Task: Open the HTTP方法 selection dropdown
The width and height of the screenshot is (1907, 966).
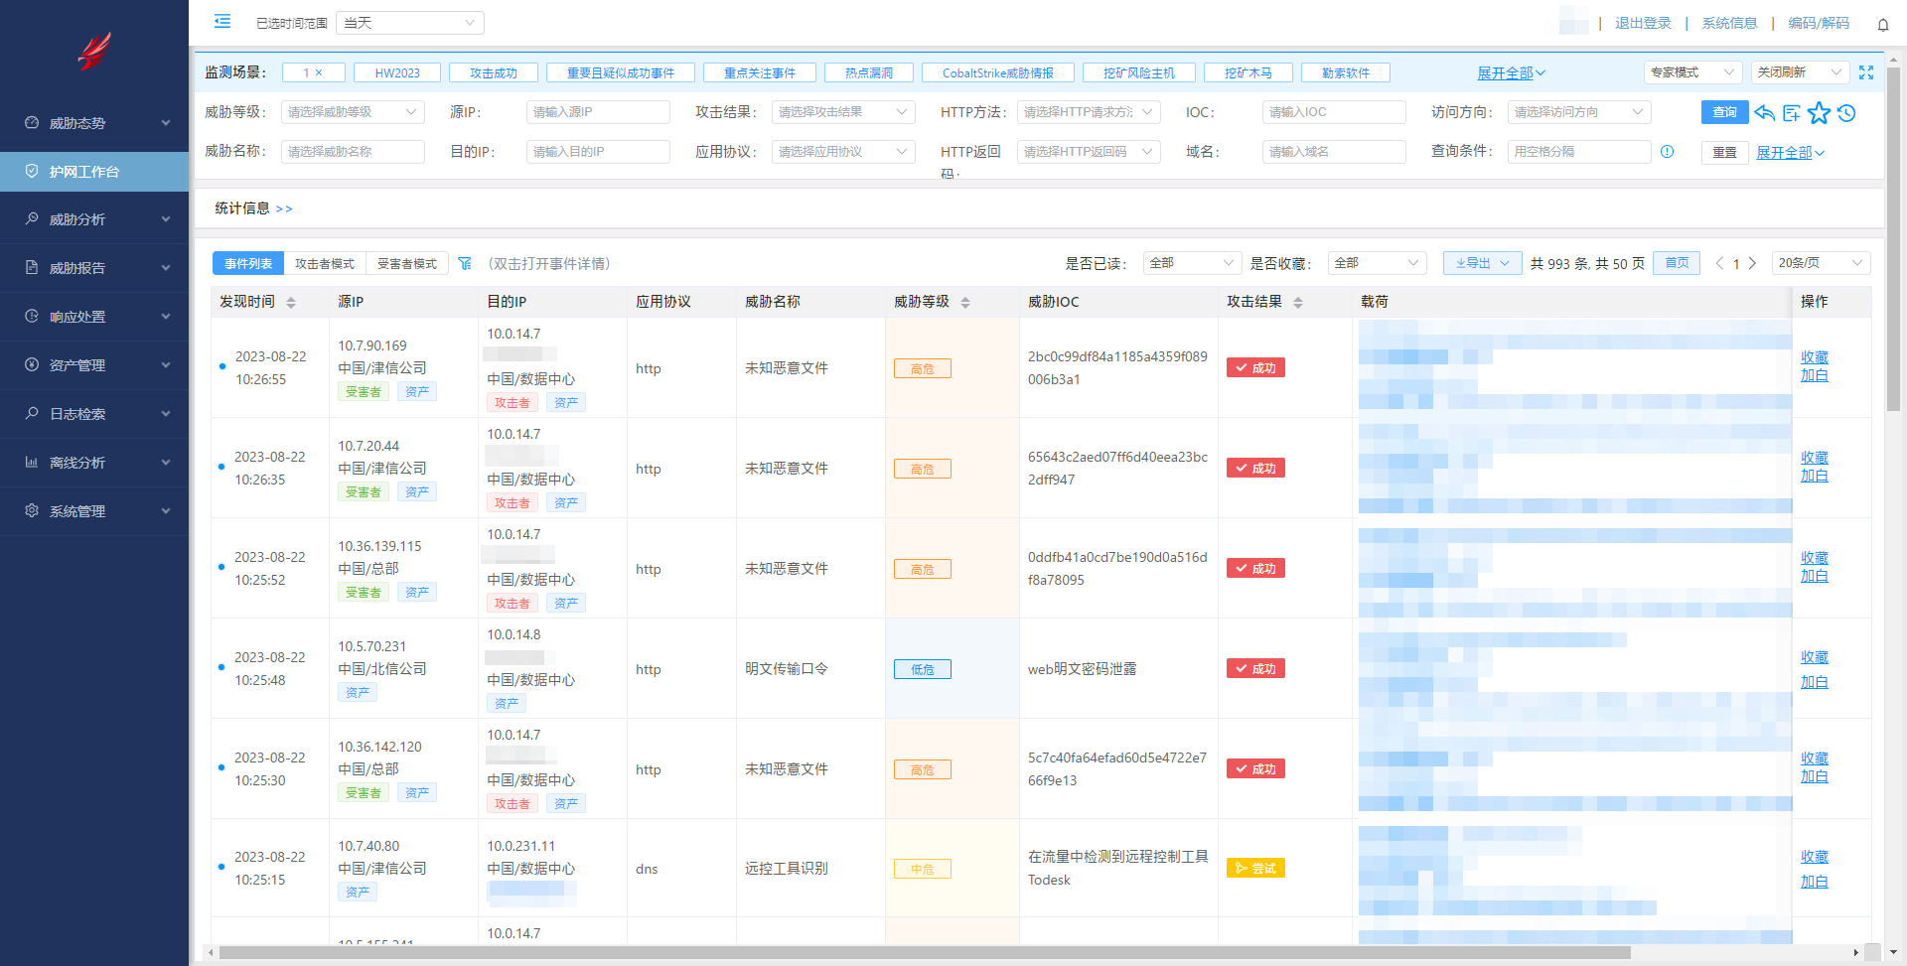Action: coord(1089,112)
